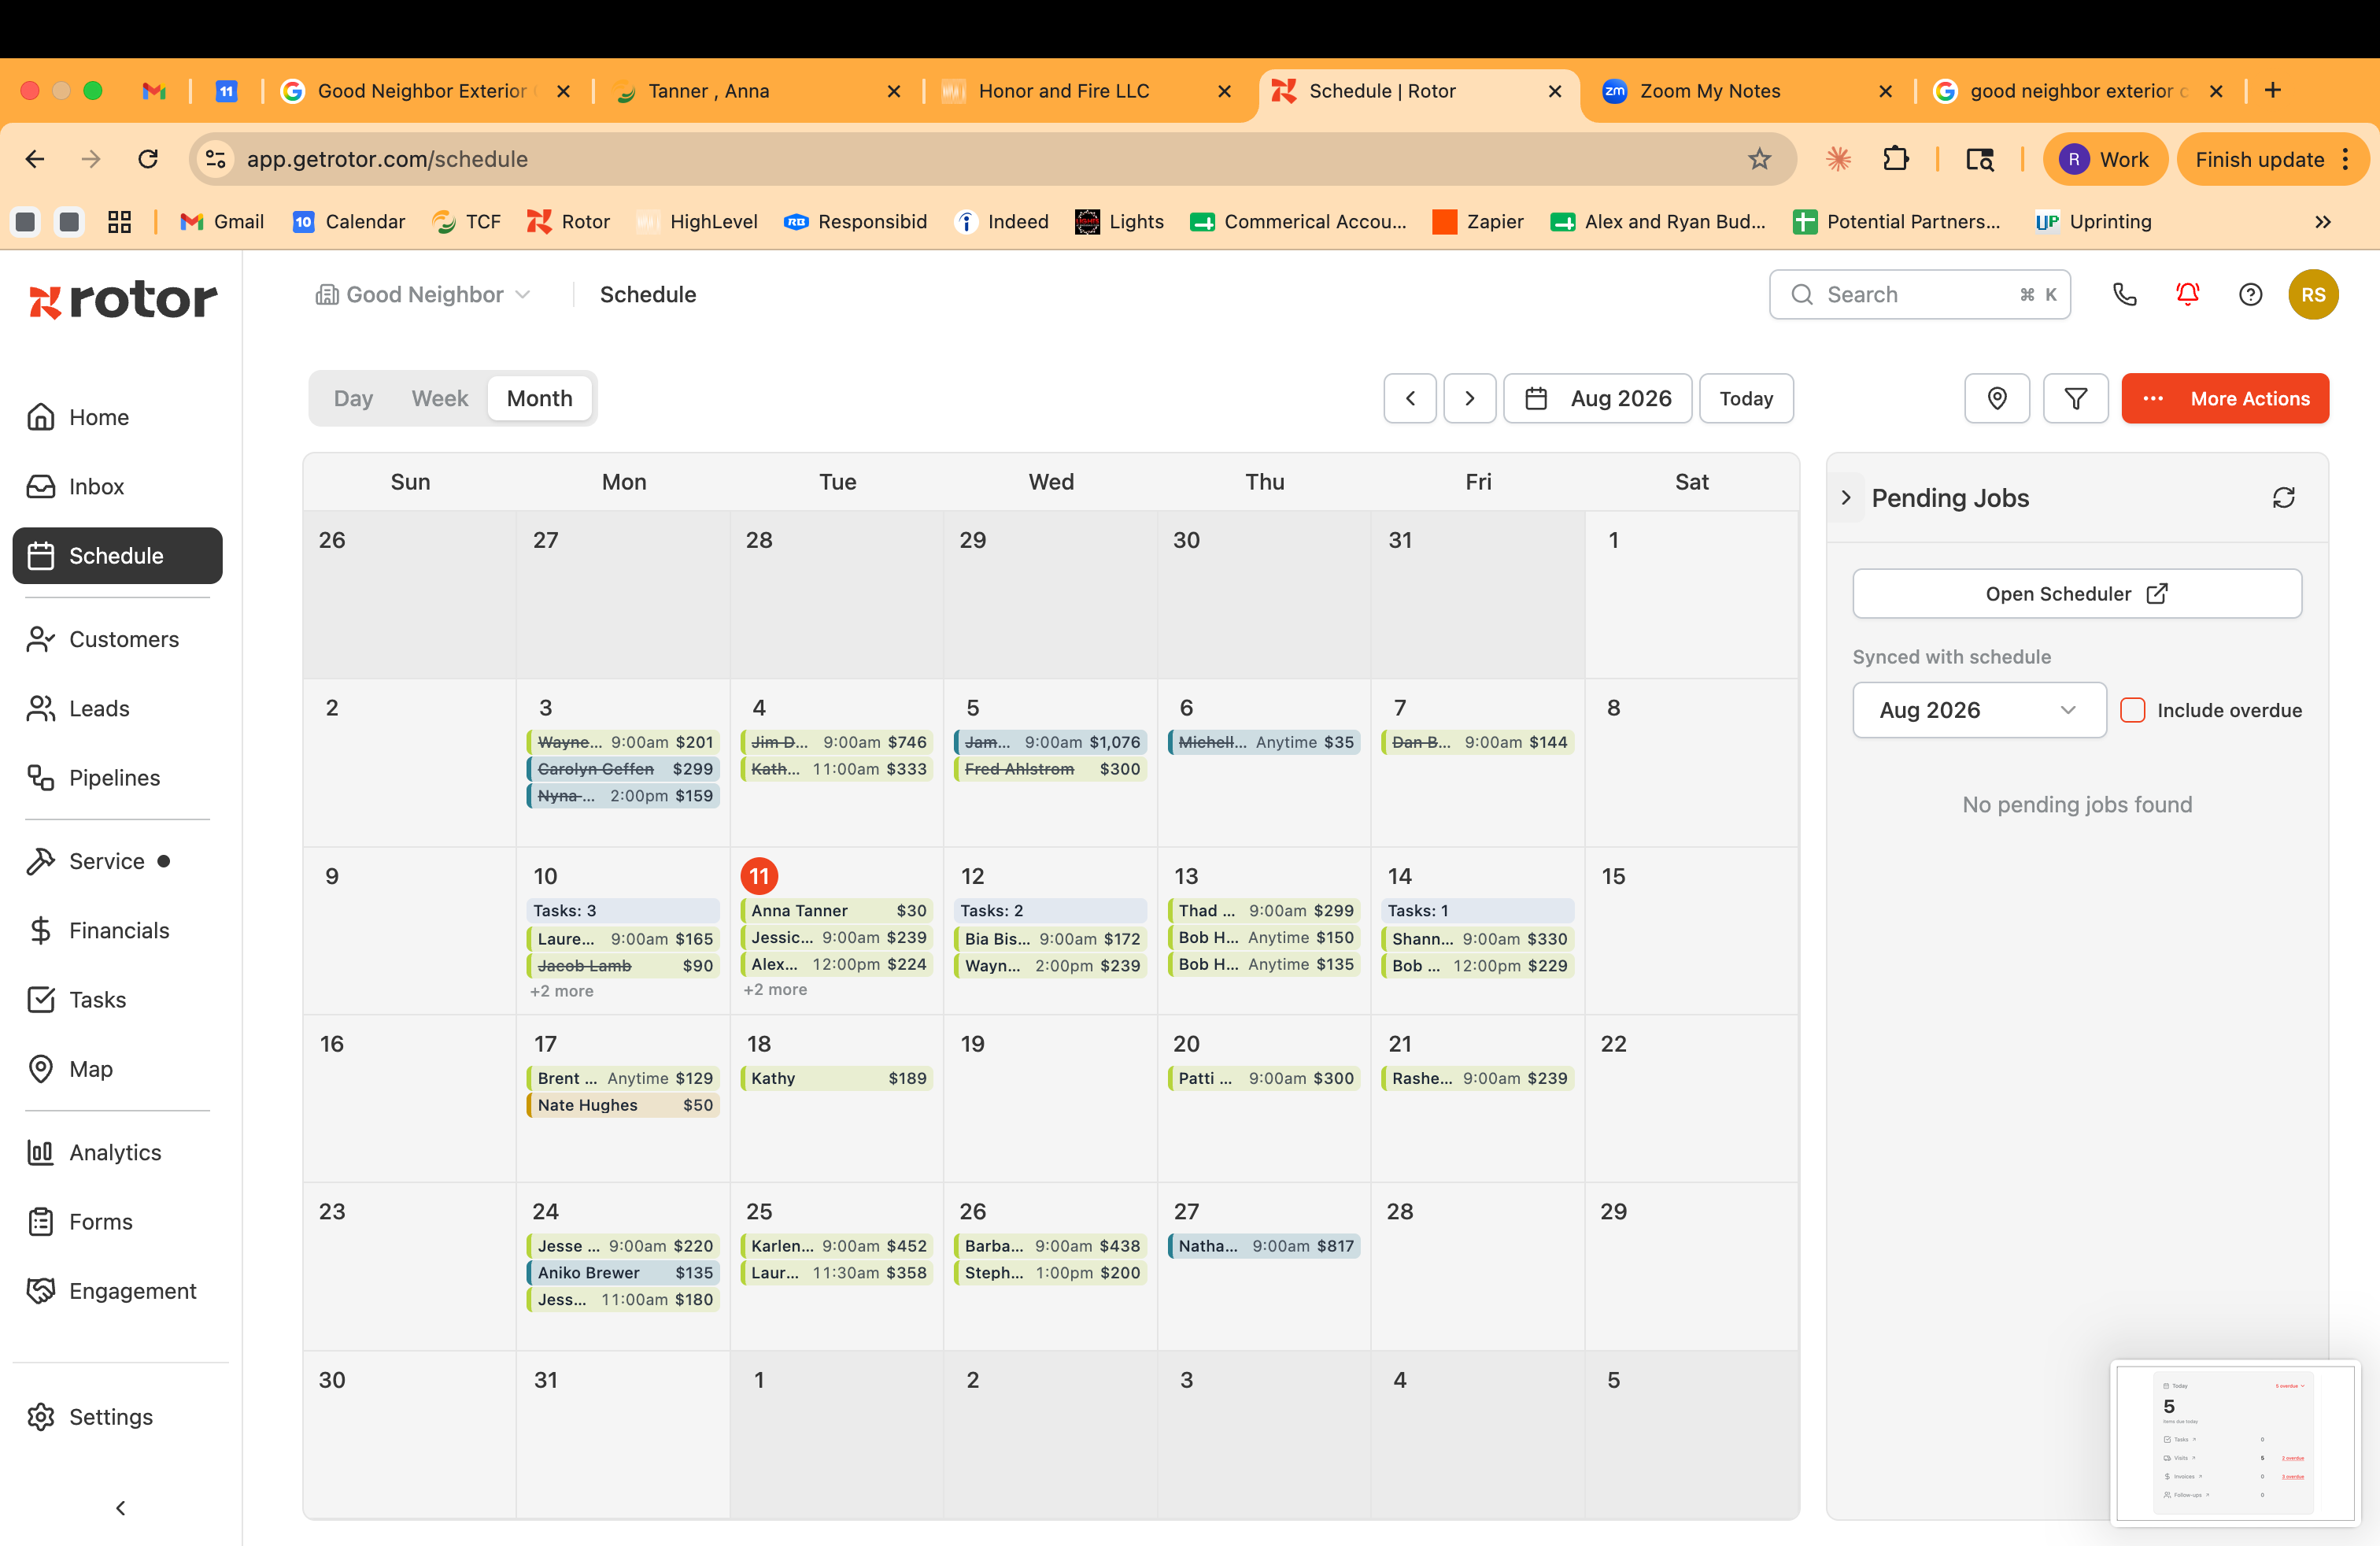Screen dimensions: 2380x1546
Task: Open Customers in the sidebar
Action: tap(117, 639)
